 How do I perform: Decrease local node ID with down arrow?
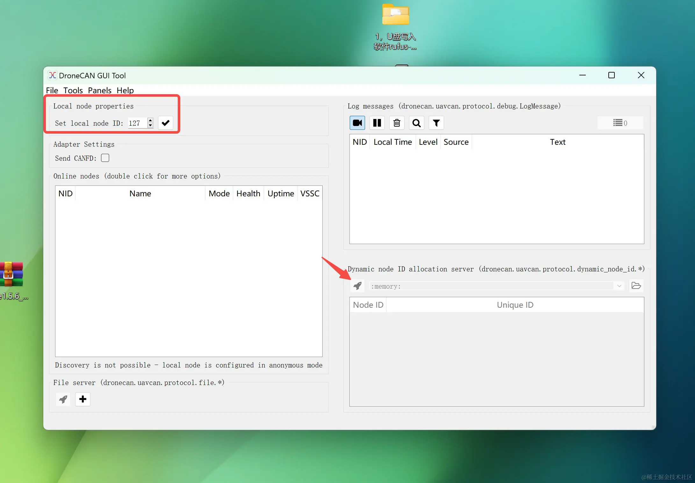click(150, 126)
